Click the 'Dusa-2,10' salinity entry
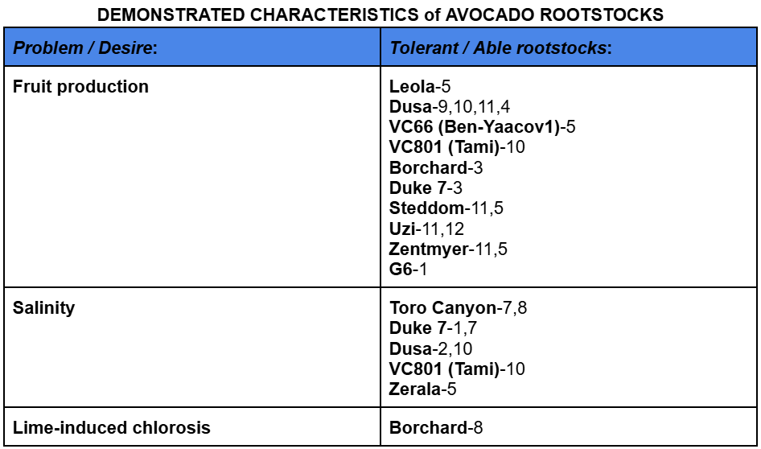Screen dimensions: 761x449 pos(430,348)
